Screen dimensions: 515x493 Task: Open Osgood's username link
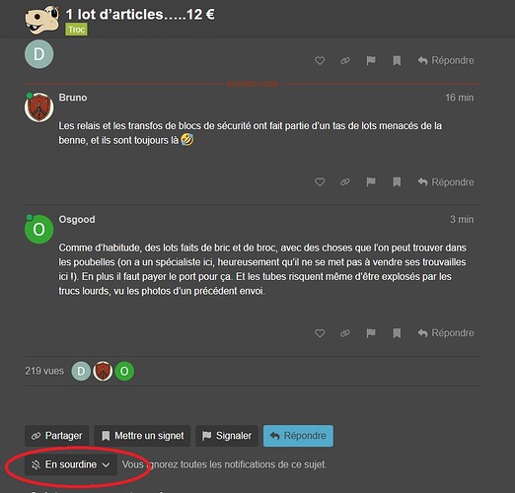click(77, 220)
